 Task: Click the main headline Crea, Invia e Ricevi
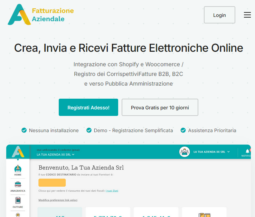click(x=129, y=48)
